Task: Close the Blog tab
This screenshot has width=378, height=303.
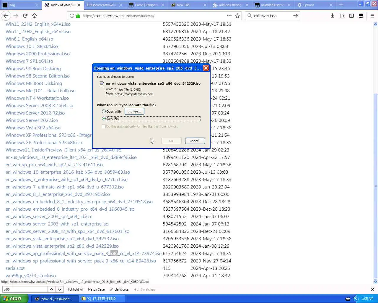Action: coord(36,5)
